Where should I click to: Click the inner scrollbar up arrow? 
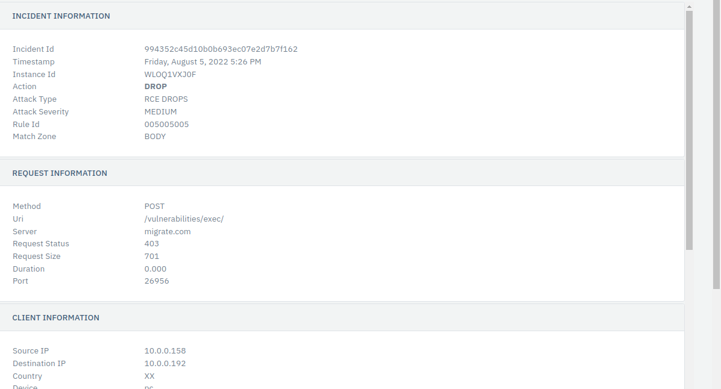pos(689,7)
